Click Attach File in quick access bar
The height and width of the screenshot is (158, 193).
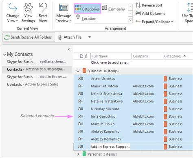point(70,37)
